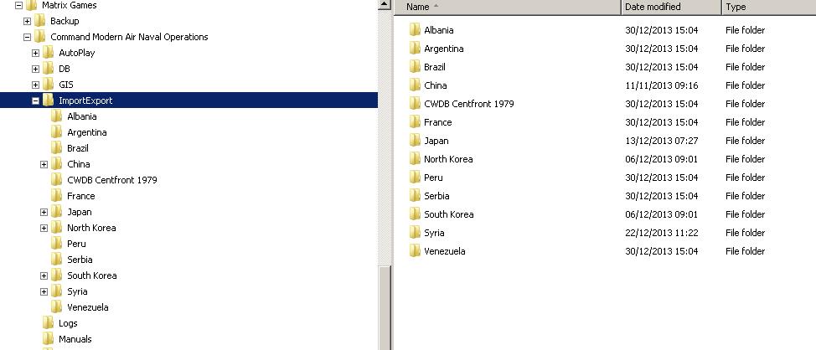Select Albania in the folder tree

(82, 116)
